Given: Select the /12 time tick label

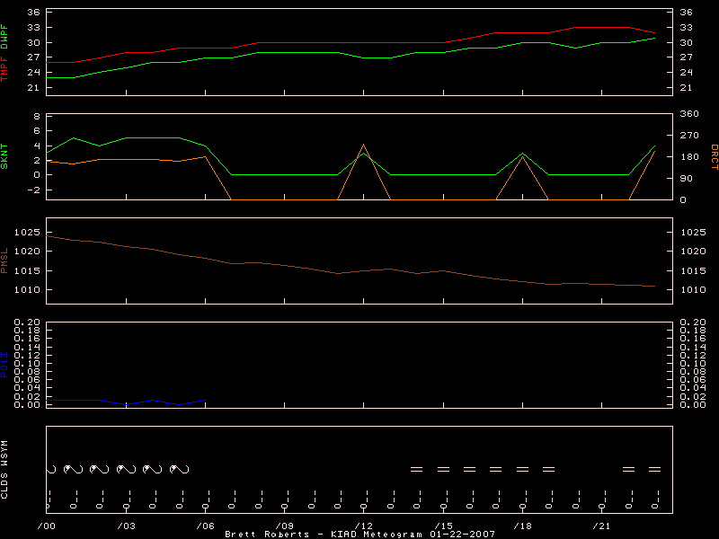Looking at the screenshot, I should (363, 519).
